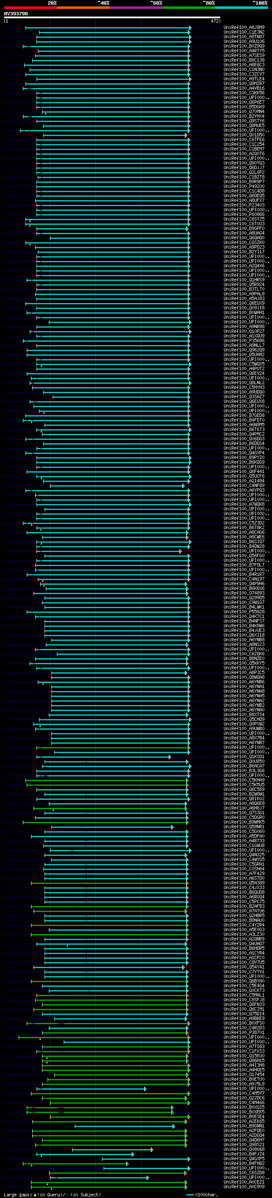Screen dimensions: 272x1198
Task: Open hit UniRef100_Q6P6E7
Action: tap(244, 102)
